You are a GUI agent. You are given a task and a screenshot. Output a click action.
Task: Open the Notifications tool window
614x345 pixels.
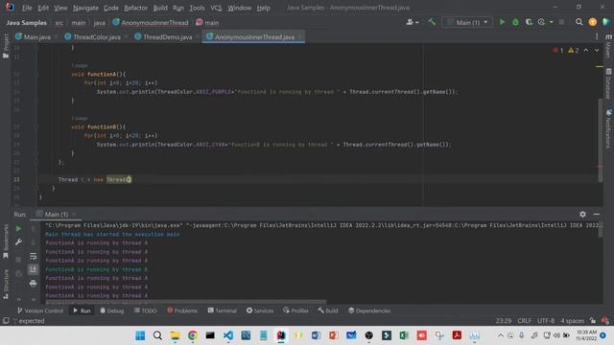pyautogui.click(x=608, y=129)
